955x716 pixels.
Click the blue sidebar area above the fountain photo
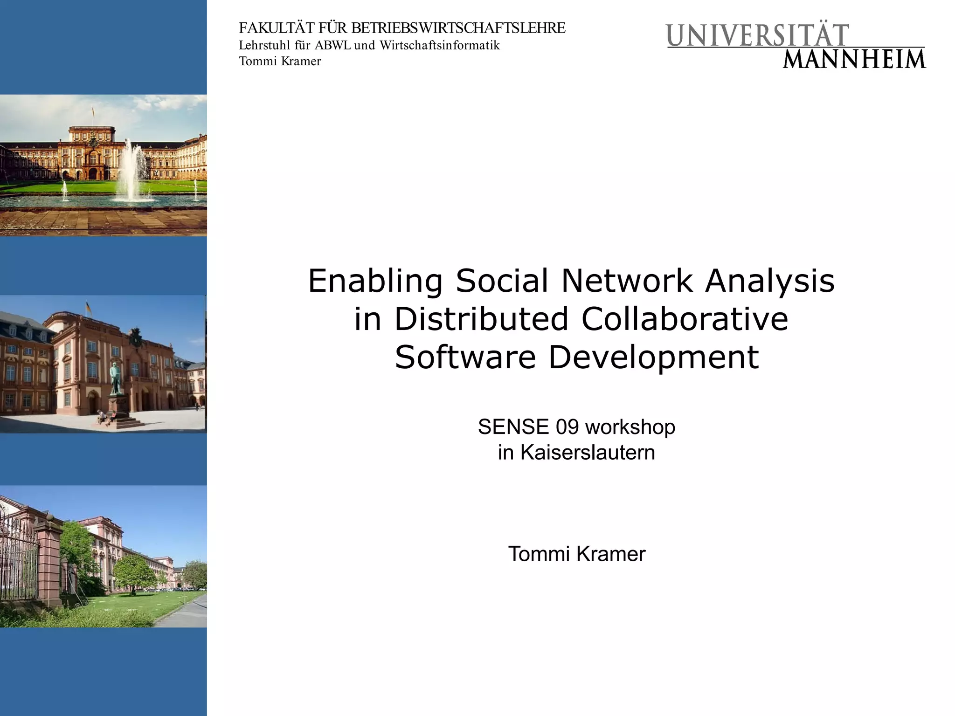point(103,47)
